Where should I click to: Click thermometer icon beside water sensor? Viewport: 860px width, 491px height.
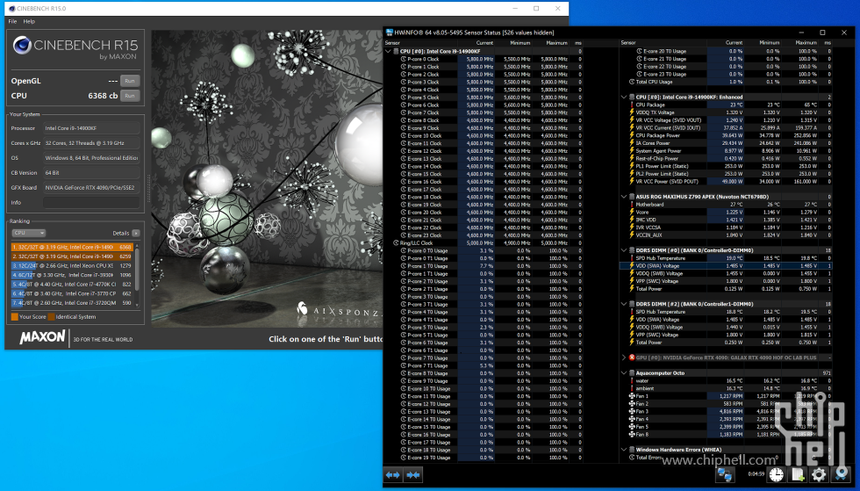click(x=632, y=380)
